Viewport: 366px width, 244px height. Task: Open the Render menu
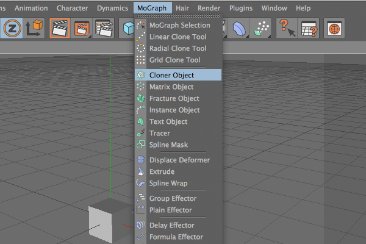click(209, 8)
